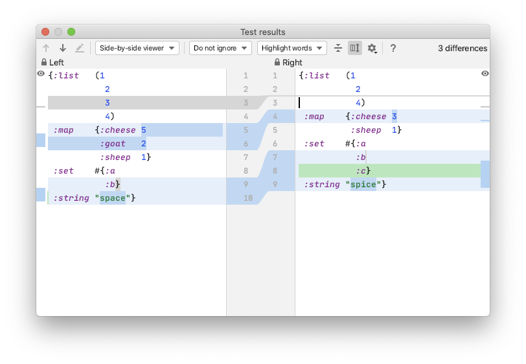
Task: Click left gutter line number 10
Action: [x=248, y=198]
